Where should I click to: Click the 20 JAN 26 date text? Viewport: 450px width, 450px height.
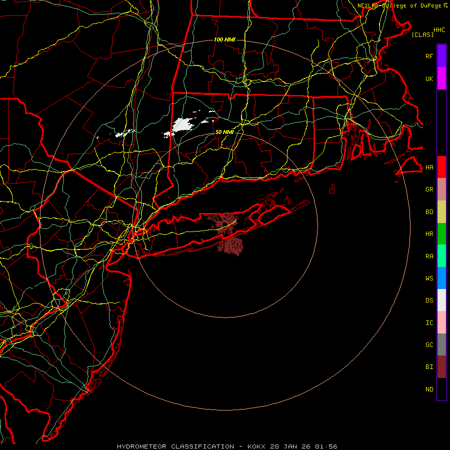pyautogui.click(x=290, y=446)
